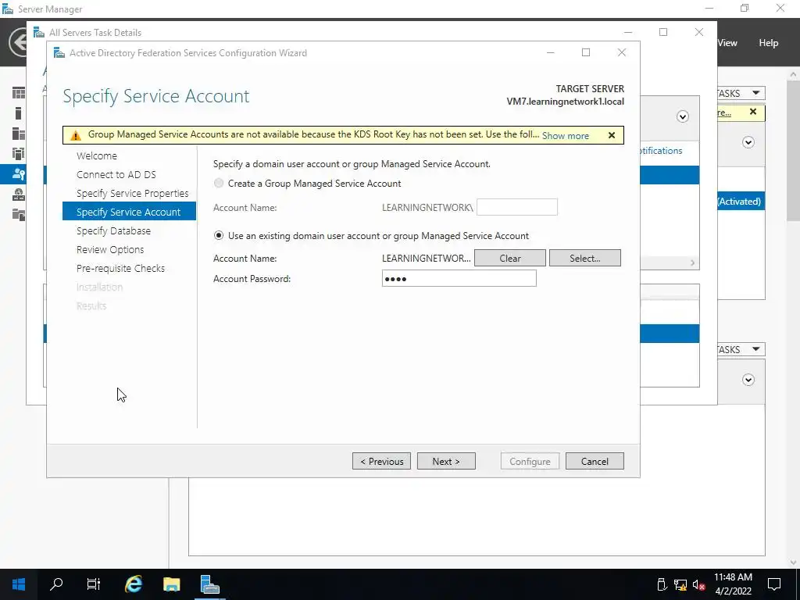This screenshot has width=800, height=600.
Task: Open the AD DS icon in sidebar
Action: pyautogui.click(x=19, y=154)
